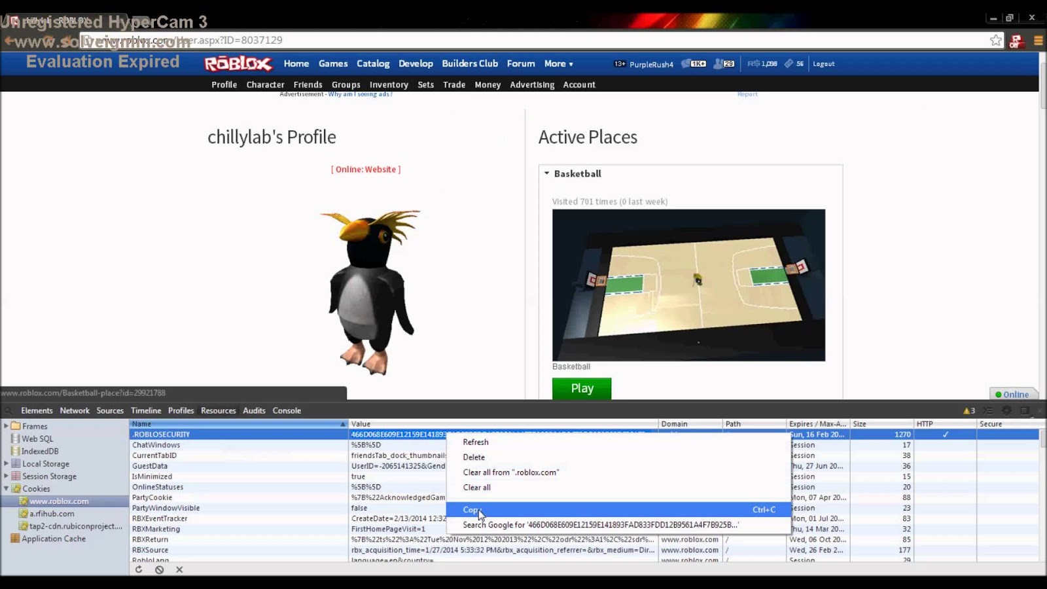Collapse the Basketball place section
Image resolution: width=1047 pixels, height=589 pixels.
[x=547, y=173]
